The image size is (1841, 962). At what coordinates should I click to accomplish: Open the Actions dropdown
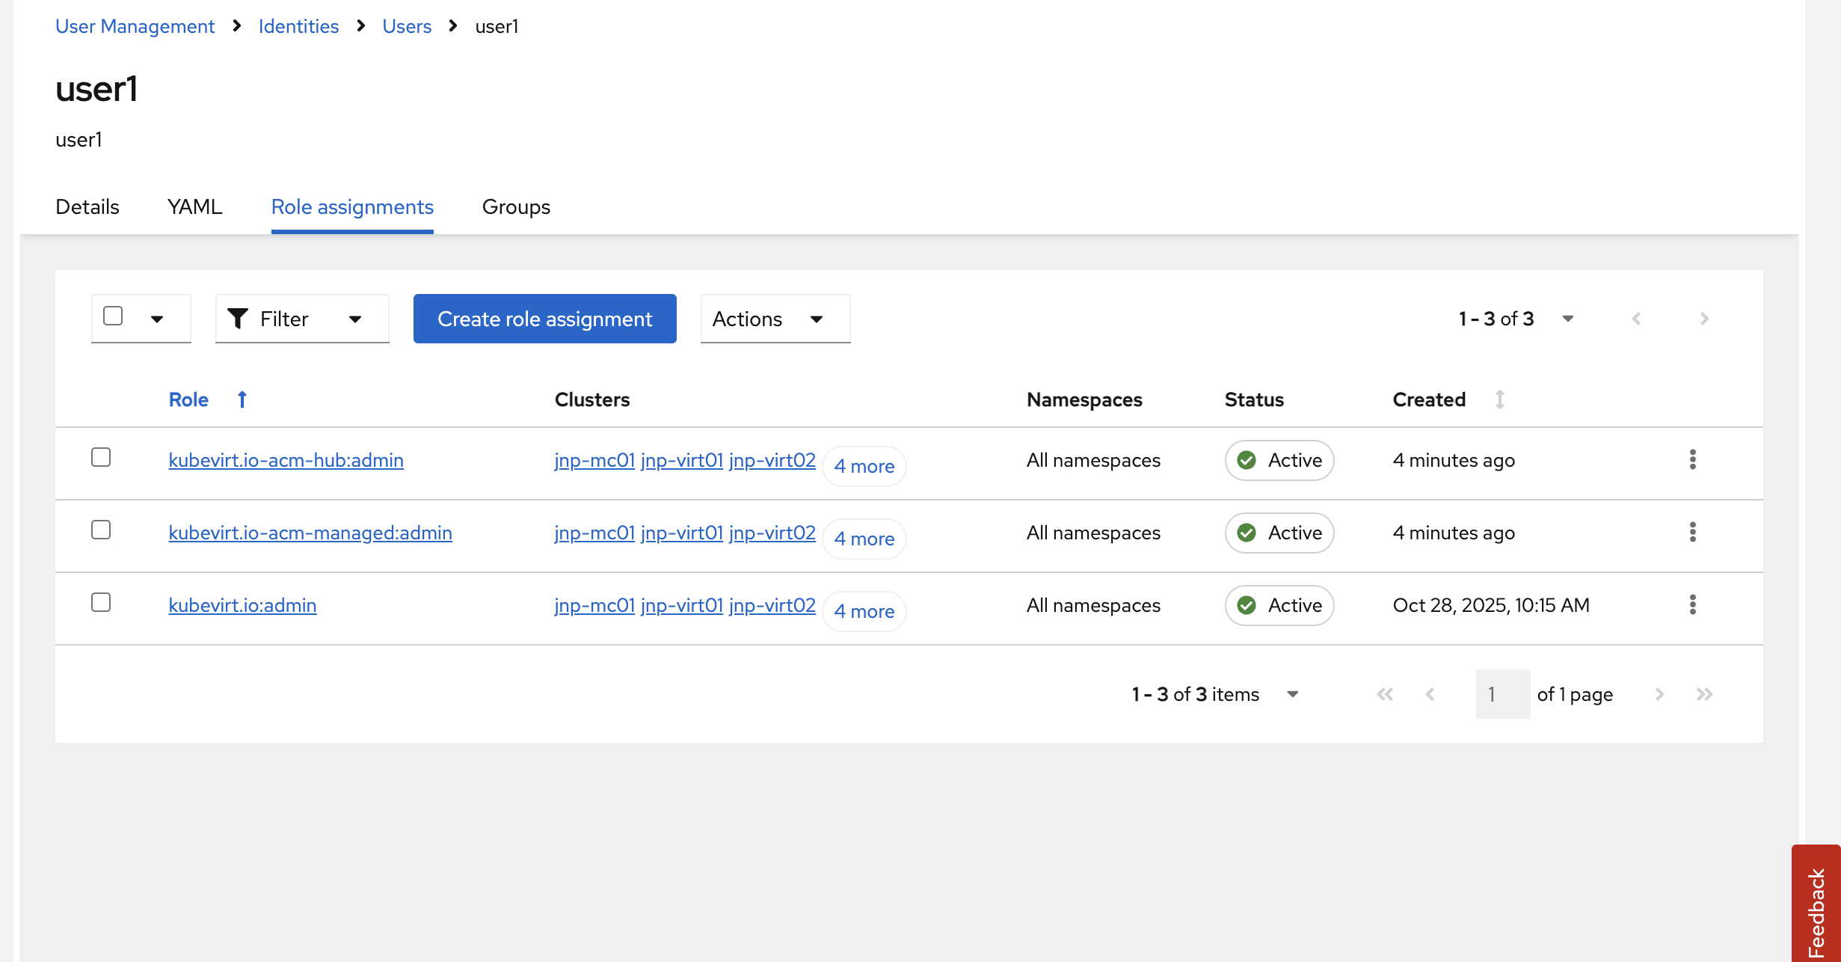[775, 319]
